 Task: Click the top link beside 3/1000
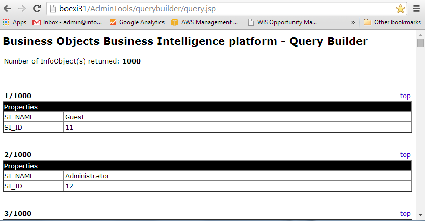click(x=405, y=214)
